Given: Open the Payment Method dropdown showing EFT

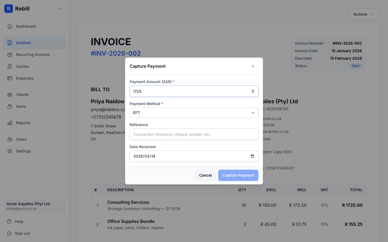Looking at the screenshot, I should 253,113.
